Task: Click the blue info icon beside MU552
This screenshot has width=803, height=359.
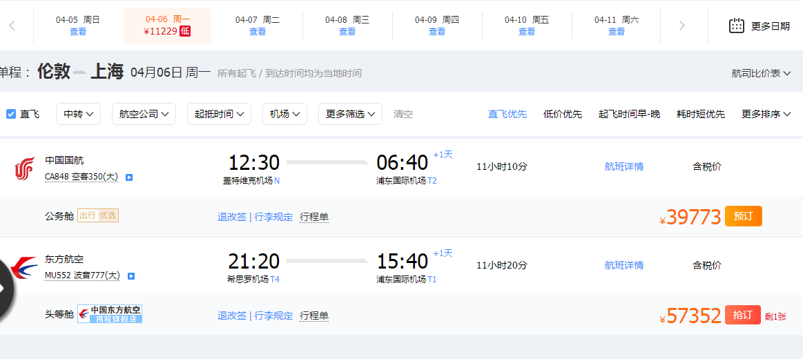Action: 131,276
